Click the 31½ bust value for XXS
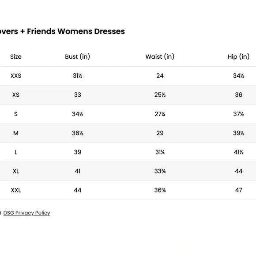 78,76
